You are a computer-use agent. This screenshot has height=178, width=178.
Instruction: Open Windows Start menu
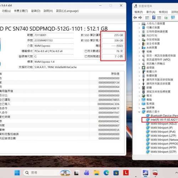click(17, 173)
